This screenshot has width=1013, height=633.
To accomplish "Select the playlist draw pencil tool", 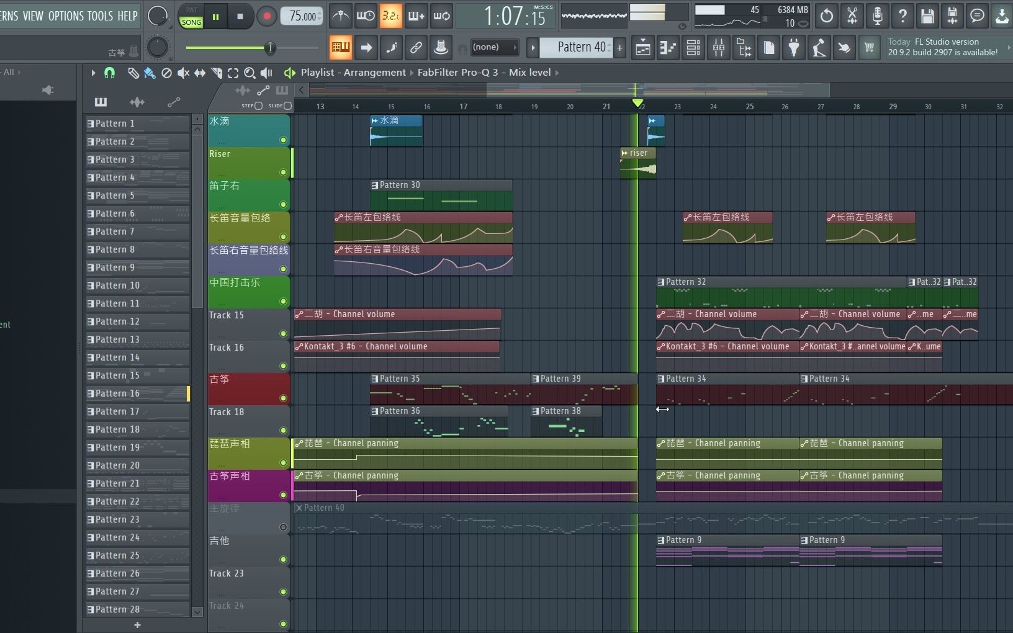I will tap(133, 73).
